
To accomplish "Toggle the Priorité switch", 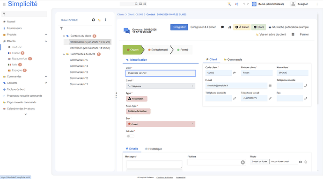I will (x=131, y=136).
